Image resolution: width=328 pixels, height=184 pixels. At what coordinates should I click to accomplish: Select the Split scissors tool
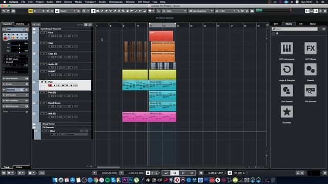tap(111, 11)
